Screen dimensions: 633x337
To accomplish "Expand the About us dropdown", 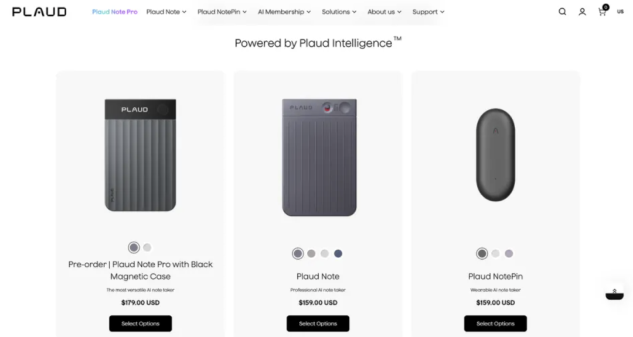I will pyautogui.click(x=384, y=12).
